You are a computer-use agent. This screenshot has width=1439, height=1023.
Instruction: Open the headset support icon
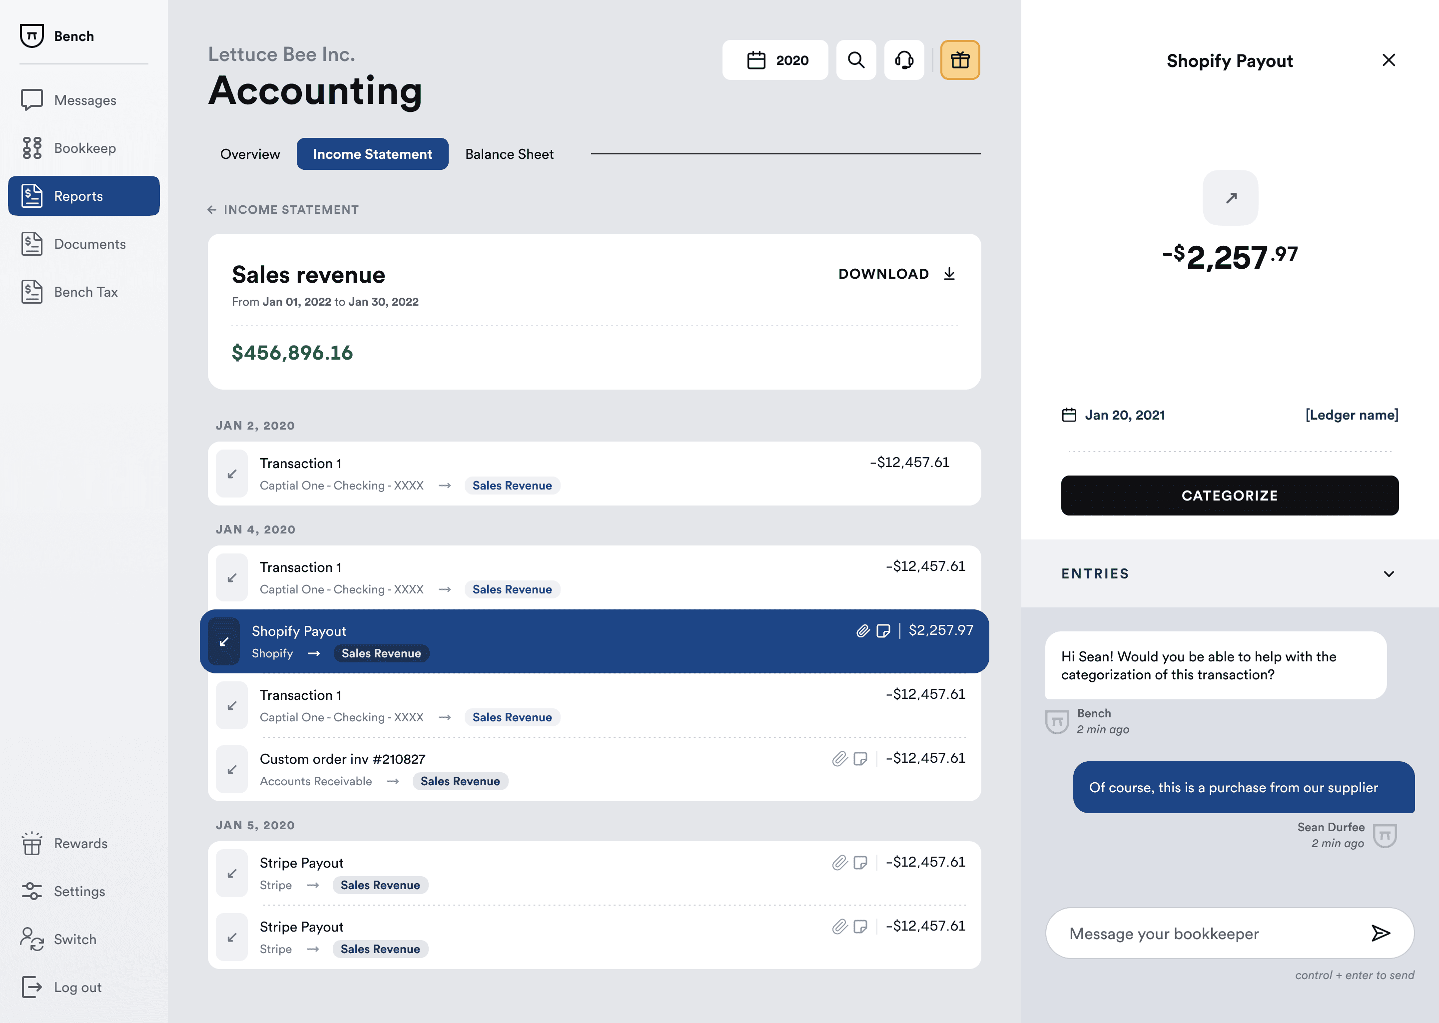(903, 60)
